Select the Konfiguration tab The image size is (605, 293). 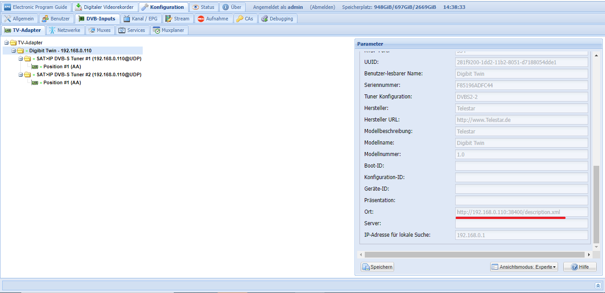point(163,7)
